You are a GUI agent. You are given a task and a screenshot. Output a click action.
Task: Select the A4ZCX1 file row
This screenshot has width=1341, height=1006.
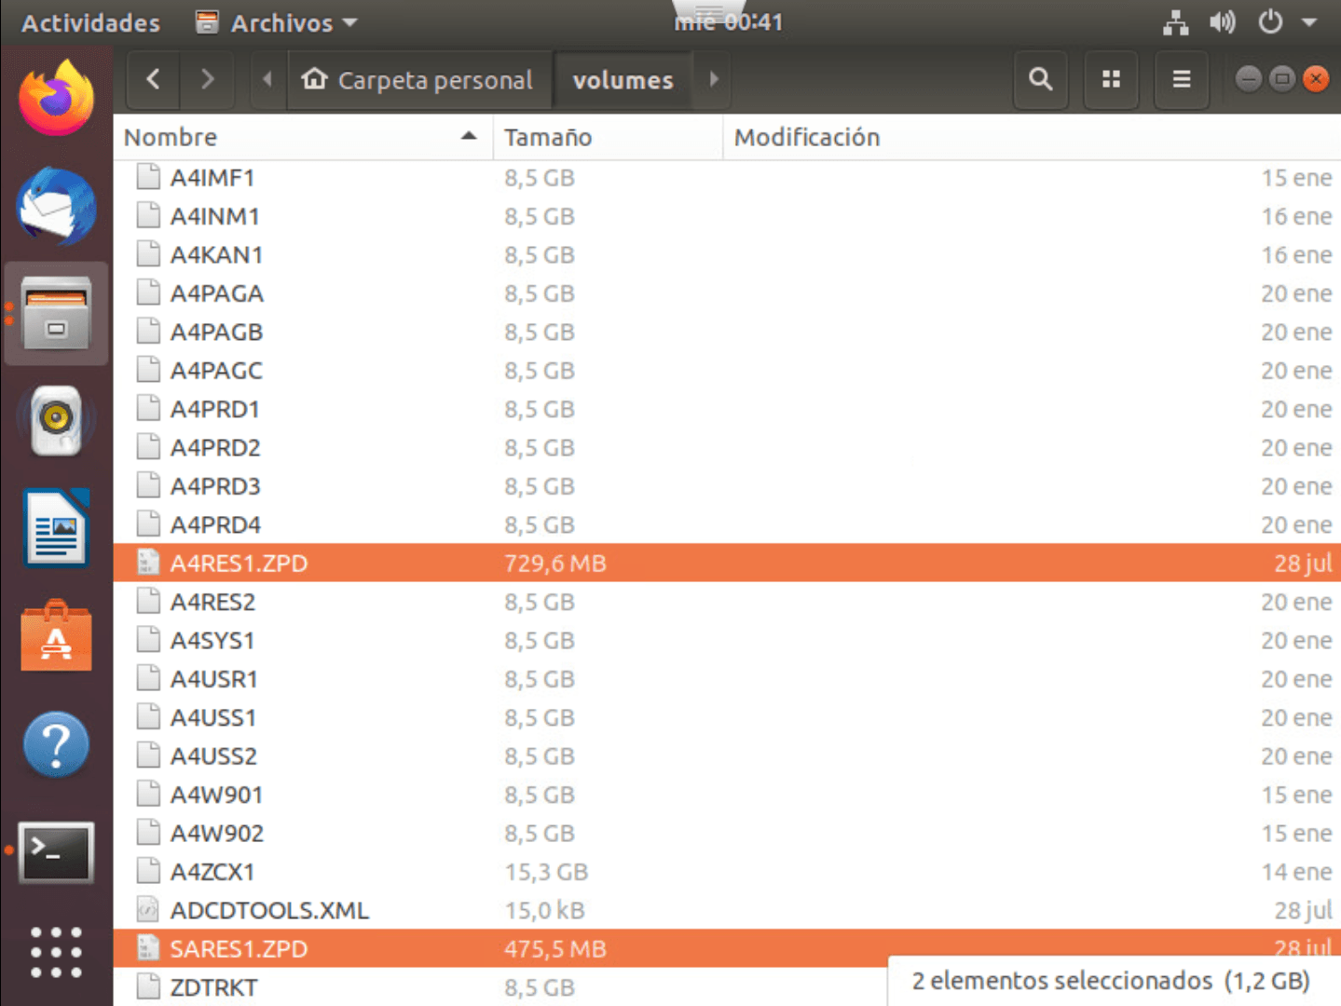tap(212, 872)
